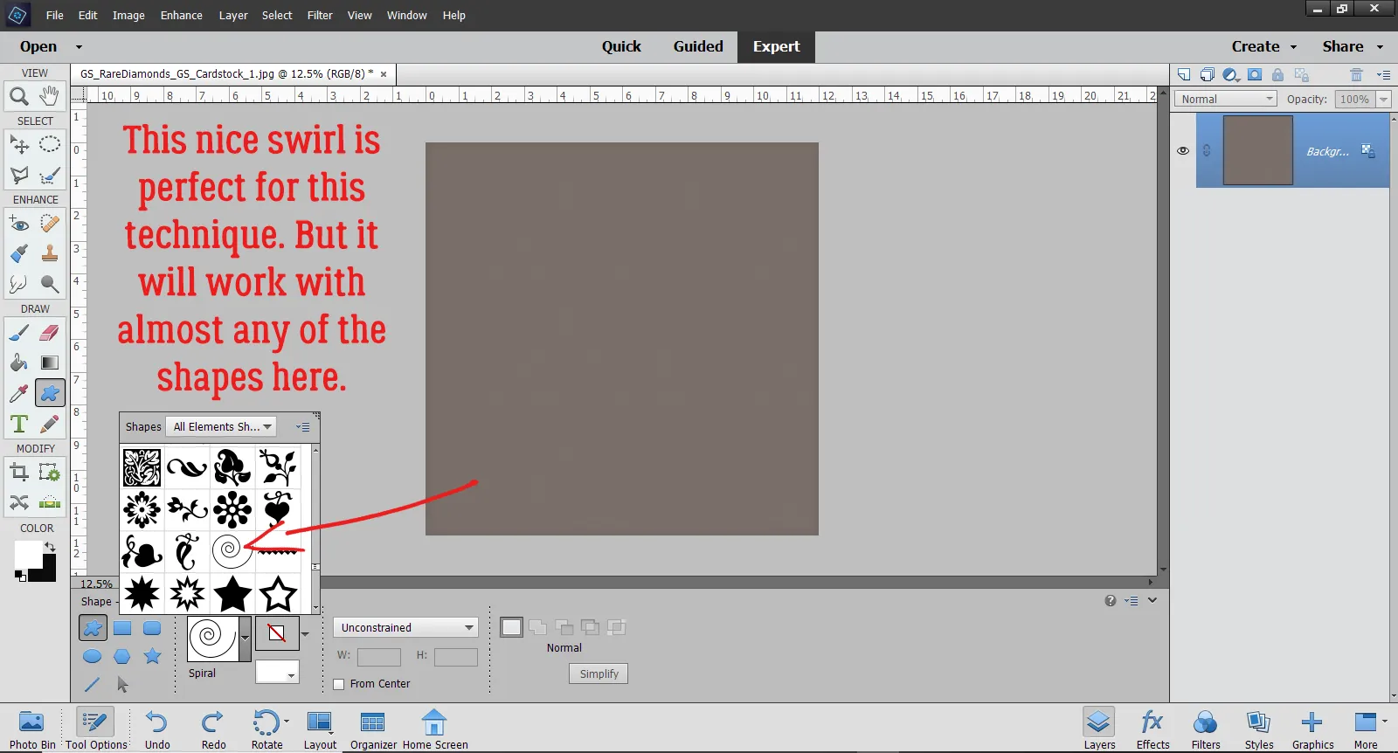Select the Zoom tool in View section
This screenshot has height=753, width=1398.
(18, 96)
